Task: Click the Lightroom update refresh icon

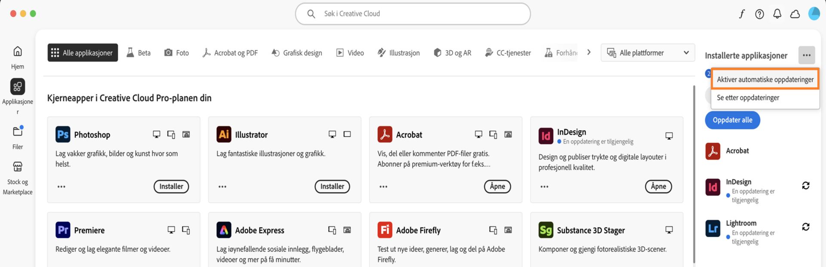Action: pyautogui.click(x=806, y=227)
